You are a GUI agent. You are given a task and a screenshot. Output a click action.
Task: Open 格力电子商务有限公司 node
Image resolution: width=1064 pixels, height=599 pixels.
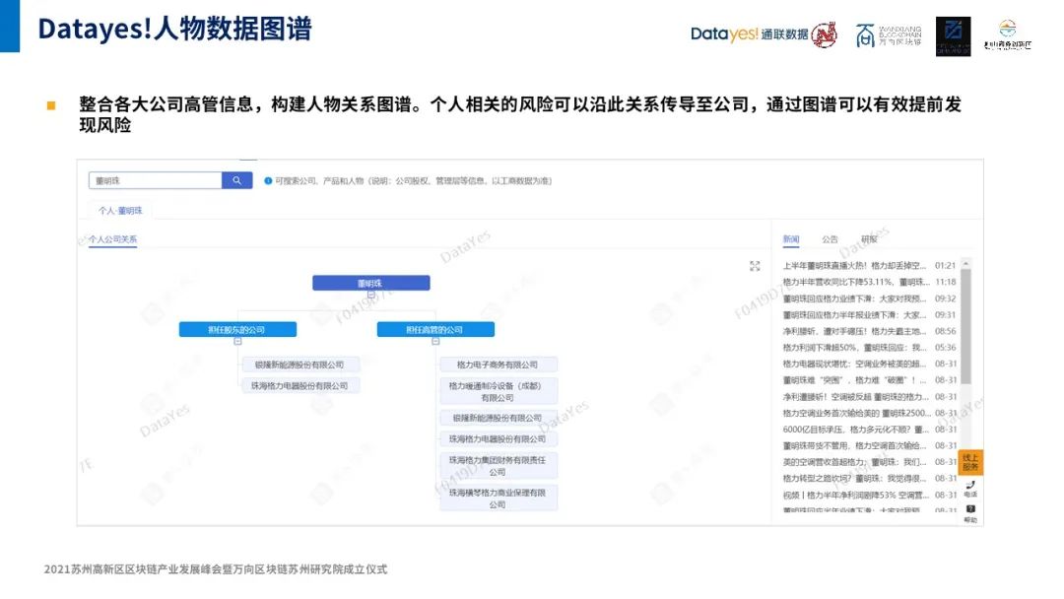(x=499, y=365)
